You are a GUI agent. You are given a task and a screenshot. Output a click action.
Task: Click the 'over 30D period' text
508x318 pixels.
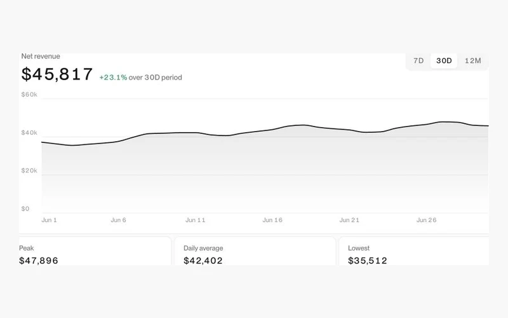(155, 77)
